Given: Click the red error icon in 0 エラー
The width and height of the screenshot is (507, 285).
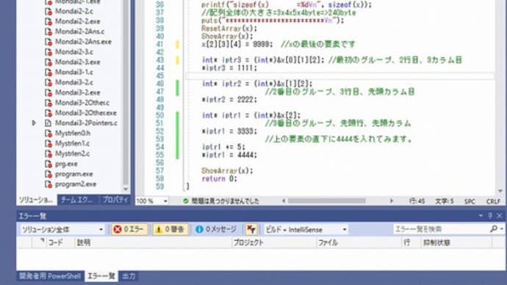Looking at the screenshot, I should pyautogui.click(x=118, y=229).
